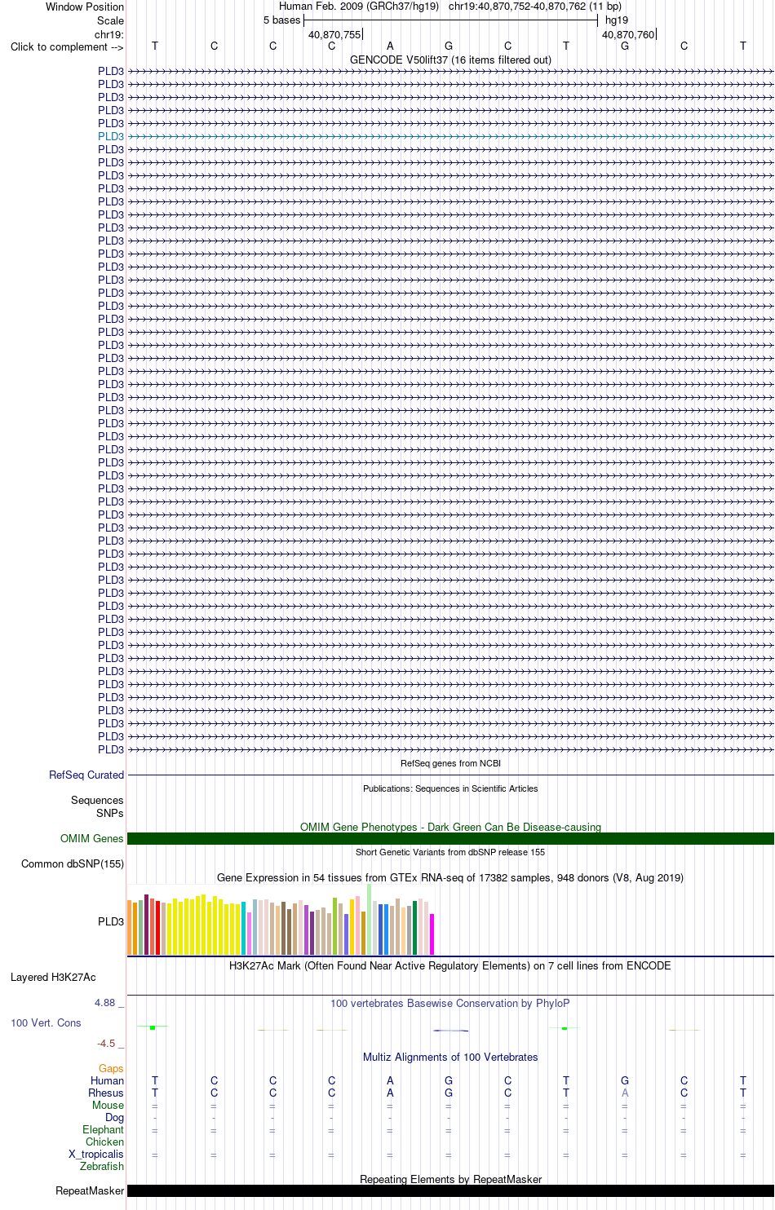This screenshot has height=1210, width=775.
Task: Select the Mouse alignment row label
Action: [x=108, y=1105]
